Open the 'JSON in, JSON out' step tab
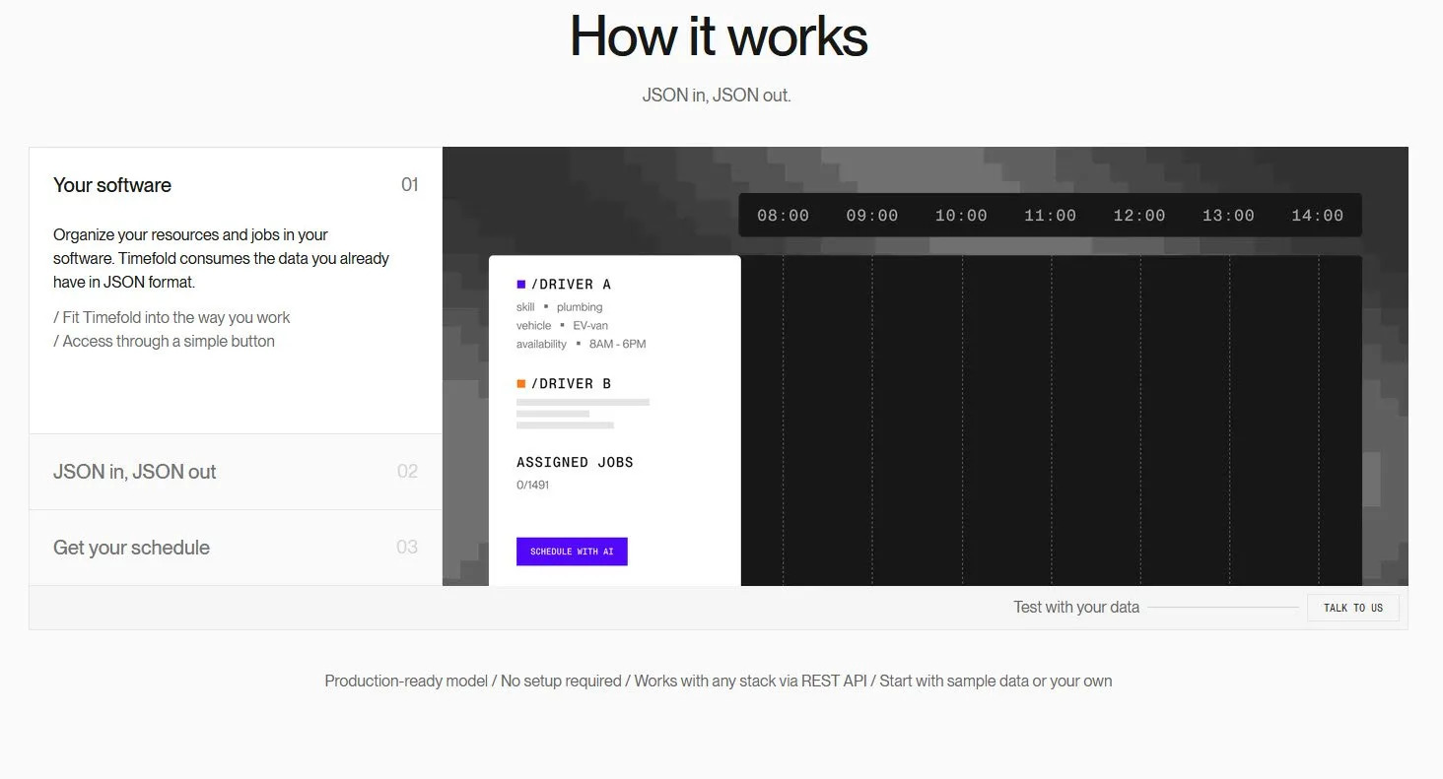 [x=236, y=472]
